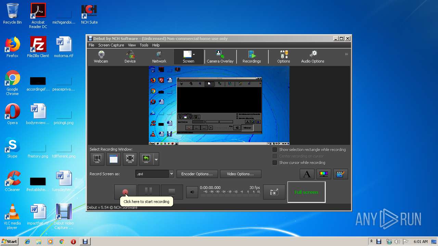Click the Debut taskbar button

[x=85, y=242]
